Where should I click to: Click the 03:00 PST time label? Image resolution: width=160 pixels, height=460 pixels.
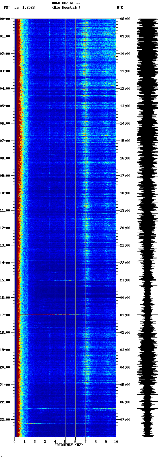(x=5, y=71)
